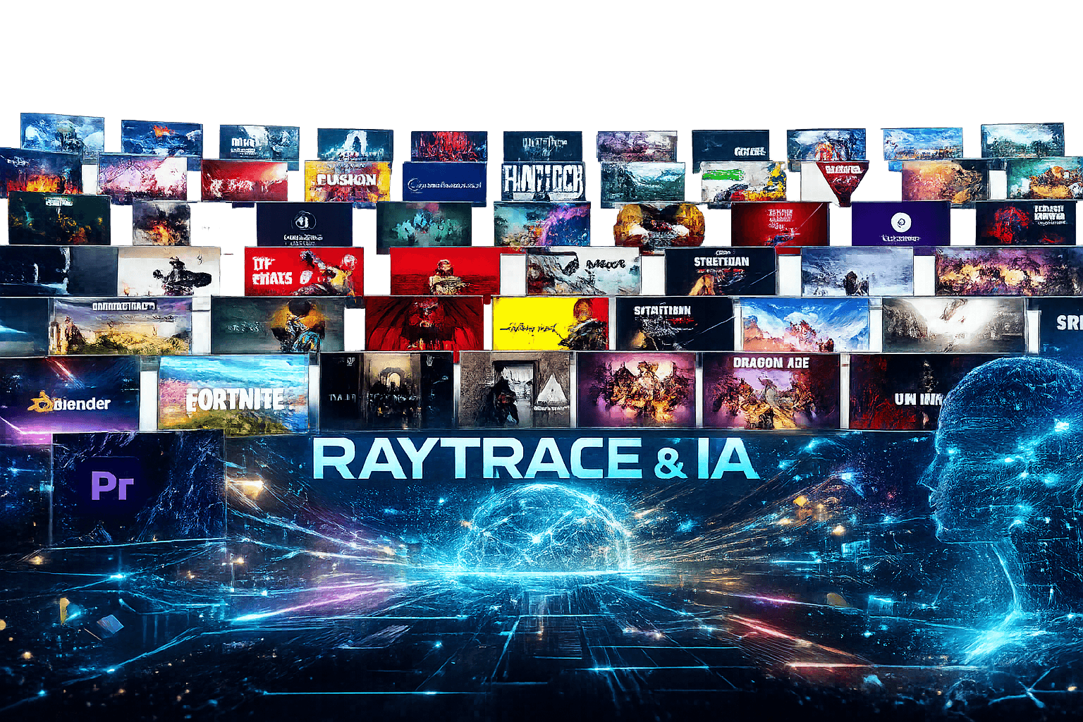Open the purple tile with white circle logo
The height and width of the screenshot is (722, 1083).
coord(900,224)
